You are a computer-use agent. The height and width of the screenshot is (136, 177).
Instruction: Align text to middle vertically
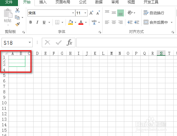point(114,13)
